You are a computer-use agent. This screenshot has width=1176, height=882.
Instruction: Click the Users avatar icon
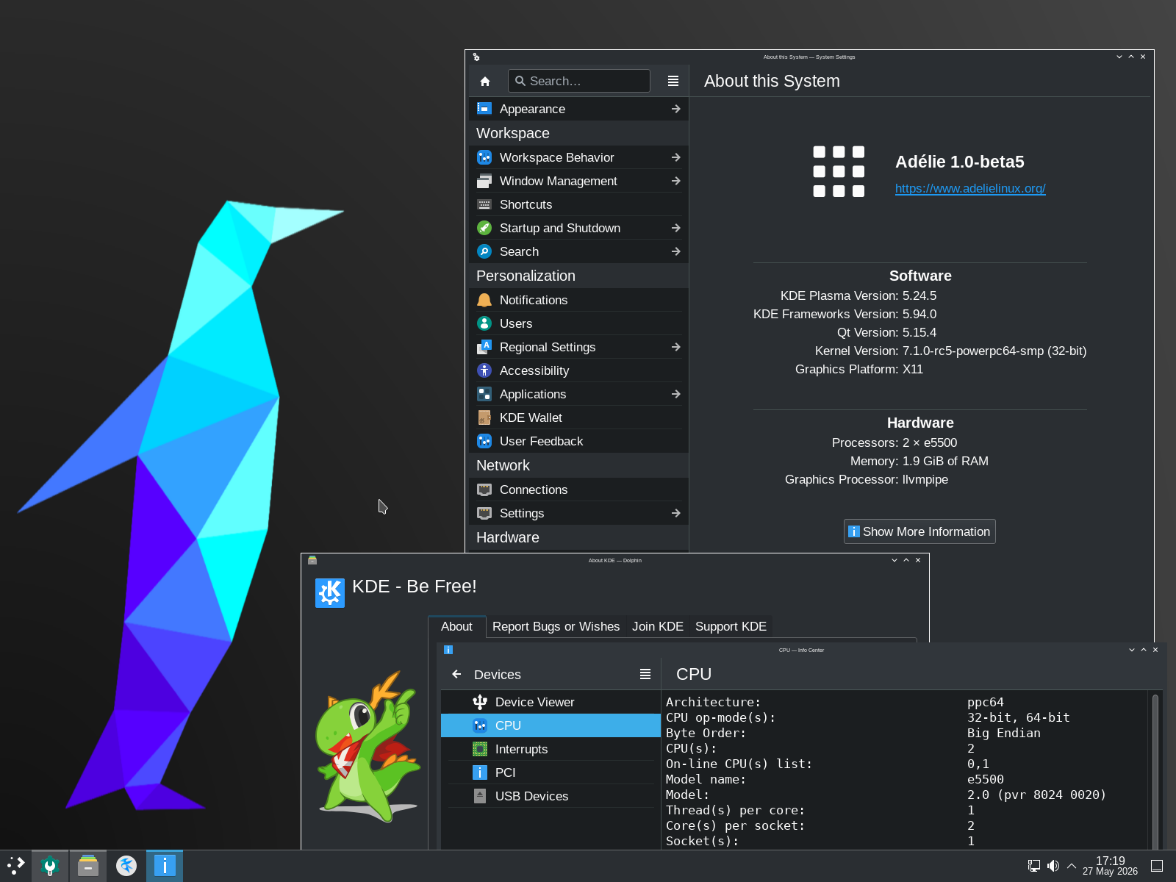[x=484, y=323]
